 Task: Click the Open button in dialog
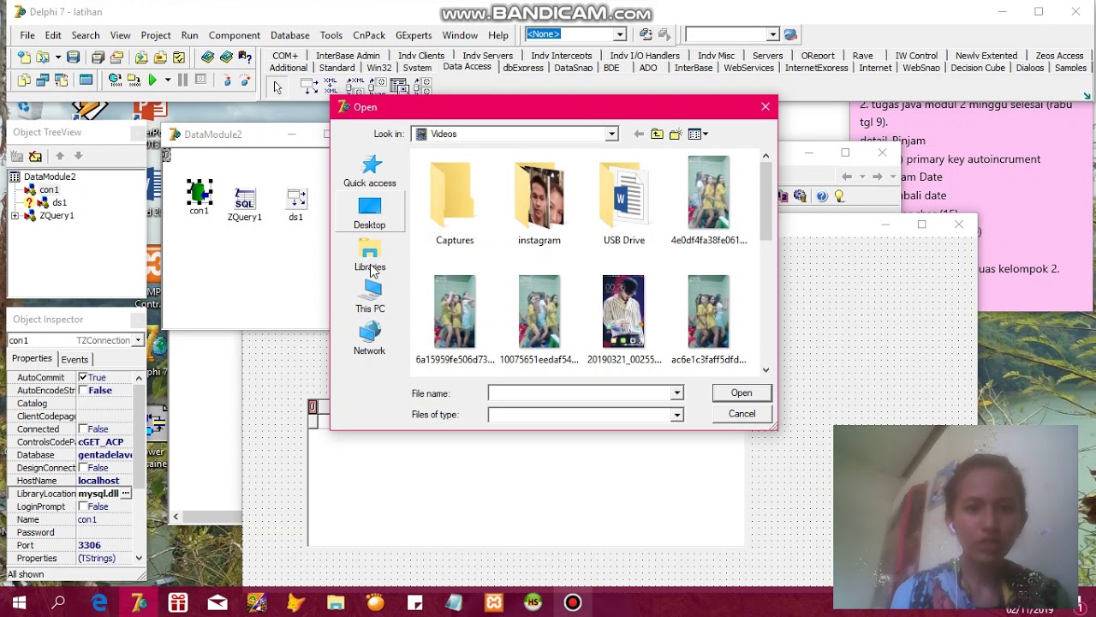(x=742, y=392)
